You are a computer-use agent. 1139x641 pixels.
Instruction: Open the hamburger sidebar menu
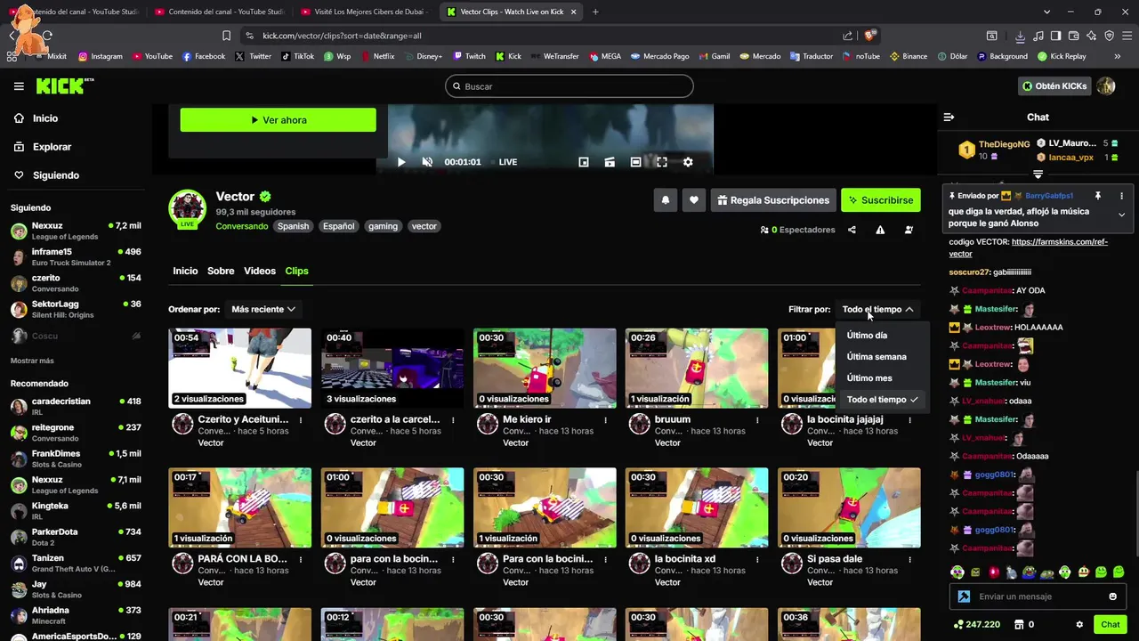[x=19, y=86]
